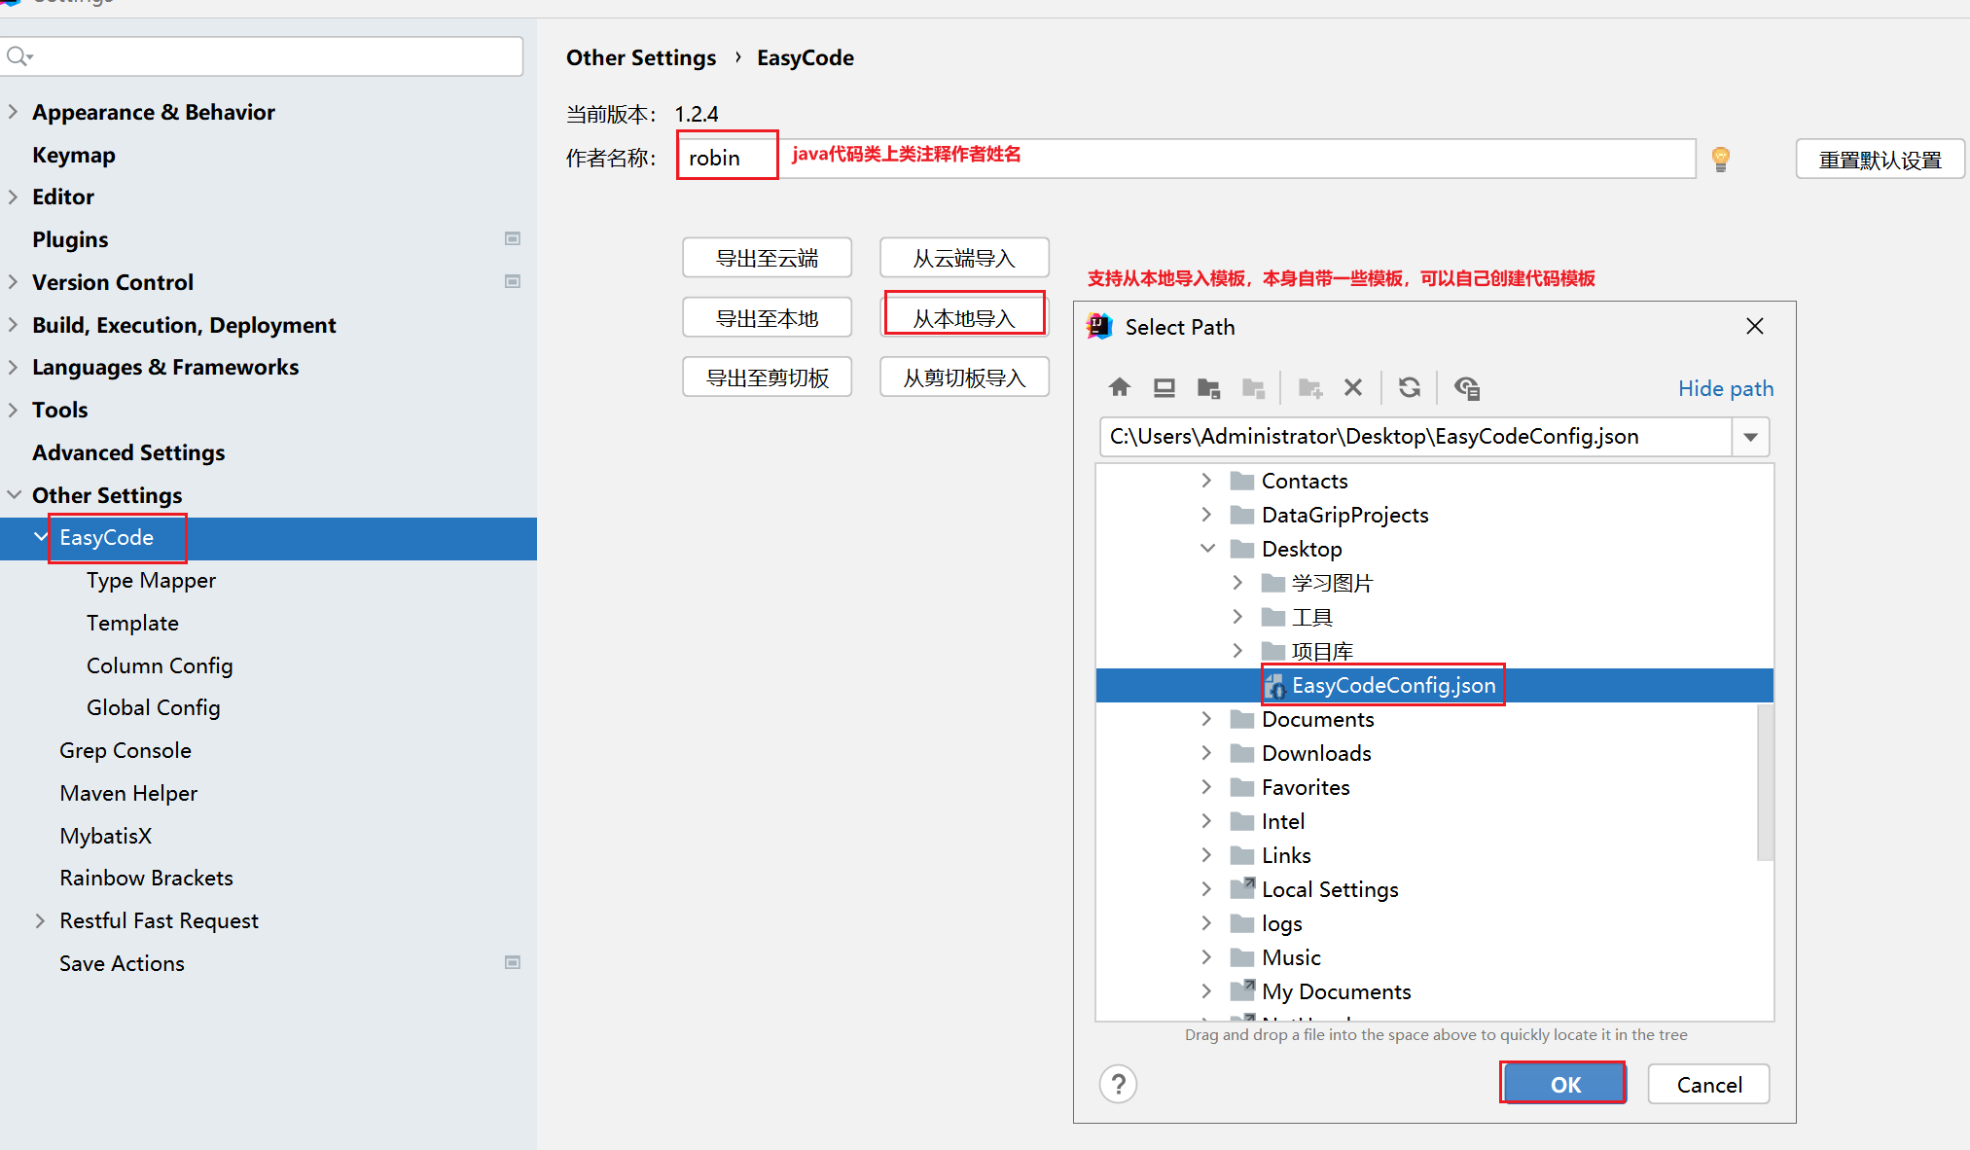Click the Project directory toolbar icon

pyautogui.click(x=1208, y=388)
